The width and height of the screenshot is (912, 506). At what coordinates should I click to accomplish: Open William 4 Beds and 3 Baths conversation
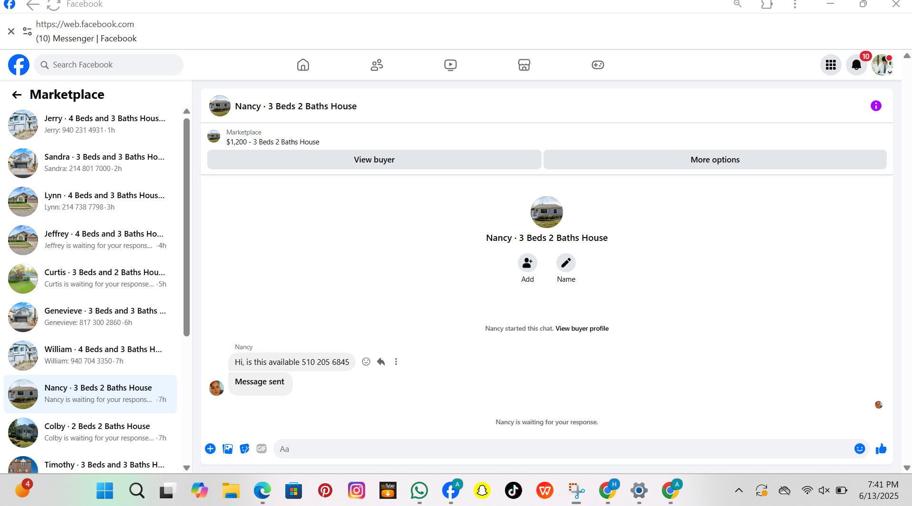point(90,355)
